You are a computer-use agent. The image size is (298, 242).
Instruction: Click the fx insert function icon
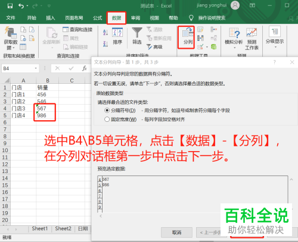(85, 68)
